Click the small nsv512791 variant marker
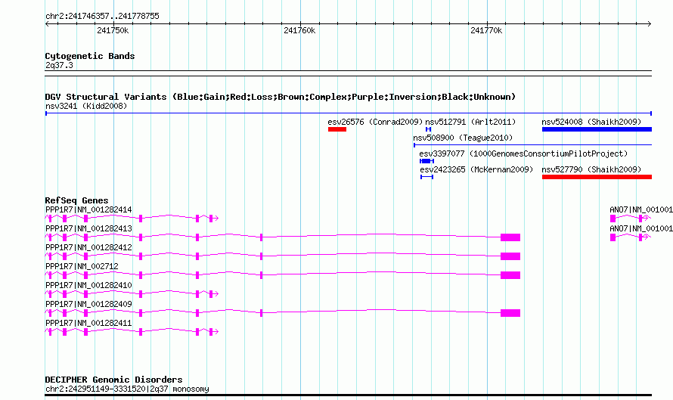This screenshot has width=673, height=400. point(428,129)
